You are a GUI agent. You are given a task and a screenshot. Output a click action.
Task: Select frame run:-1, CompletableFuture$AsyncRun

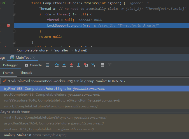click(95, 106)
